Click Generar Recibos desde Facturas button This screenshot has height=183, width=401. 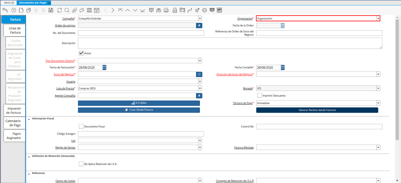(317, 110)
